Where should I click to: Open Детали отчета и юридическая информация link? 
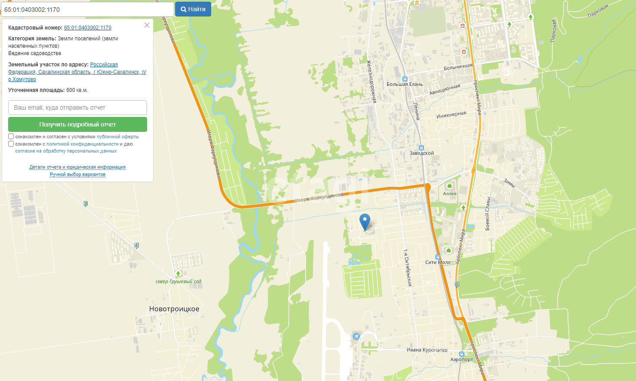[x=78, y=167]
